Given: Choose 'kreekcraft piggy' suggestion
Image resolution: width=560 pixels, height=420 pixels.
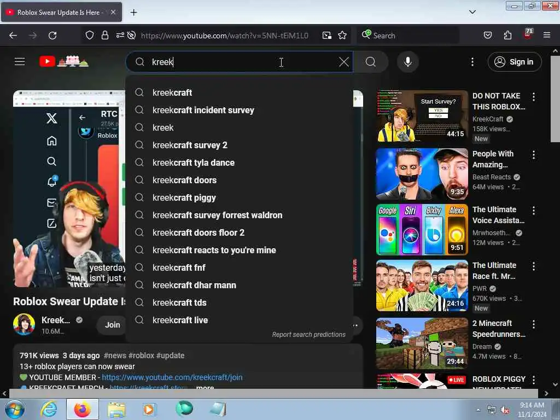Looking at the screenshot, I should point(240,197).
